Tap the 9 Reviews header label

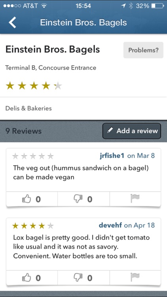click(23, 131)
